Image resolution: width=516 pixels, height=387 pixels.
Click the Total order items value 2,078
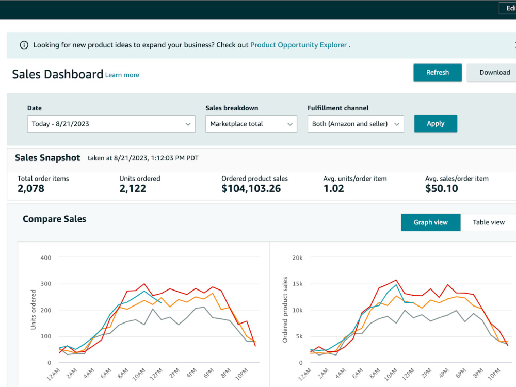[x=31, y=188]
